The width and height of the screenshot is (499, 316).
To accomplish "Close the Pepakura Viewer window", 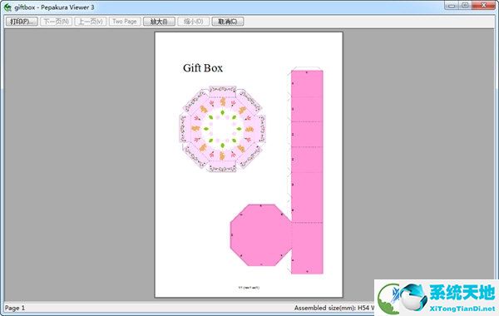I will pos(483,5).
